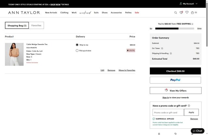Click the sweater product thumbnail
The width and height of the screenshot is (208, 135).
coord(14,54)
